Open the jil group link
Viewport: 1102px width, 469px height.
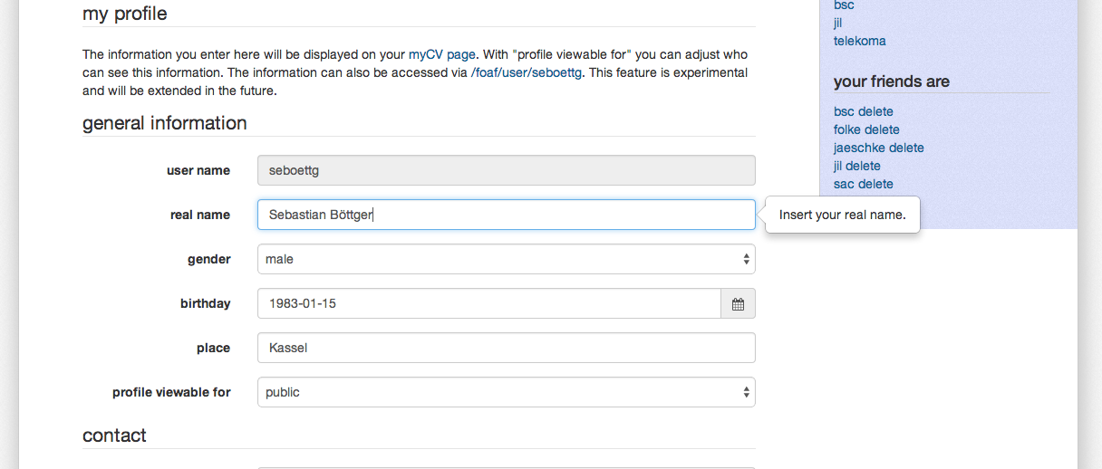click(838, 23)
